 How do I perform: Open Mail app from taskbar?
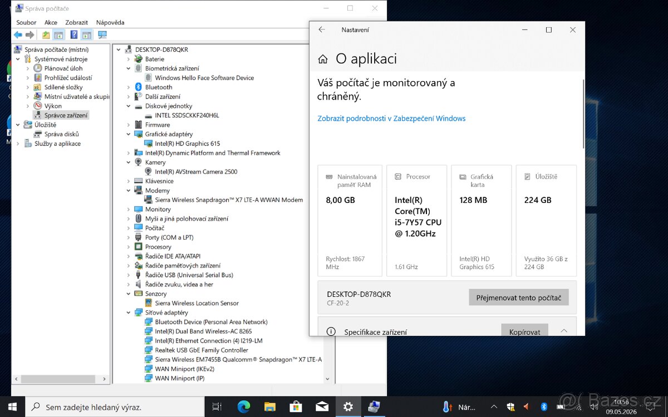click(322, 407)
